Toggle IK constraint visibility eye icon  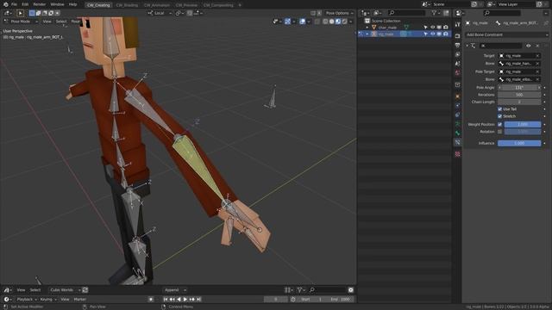point(529,46)
